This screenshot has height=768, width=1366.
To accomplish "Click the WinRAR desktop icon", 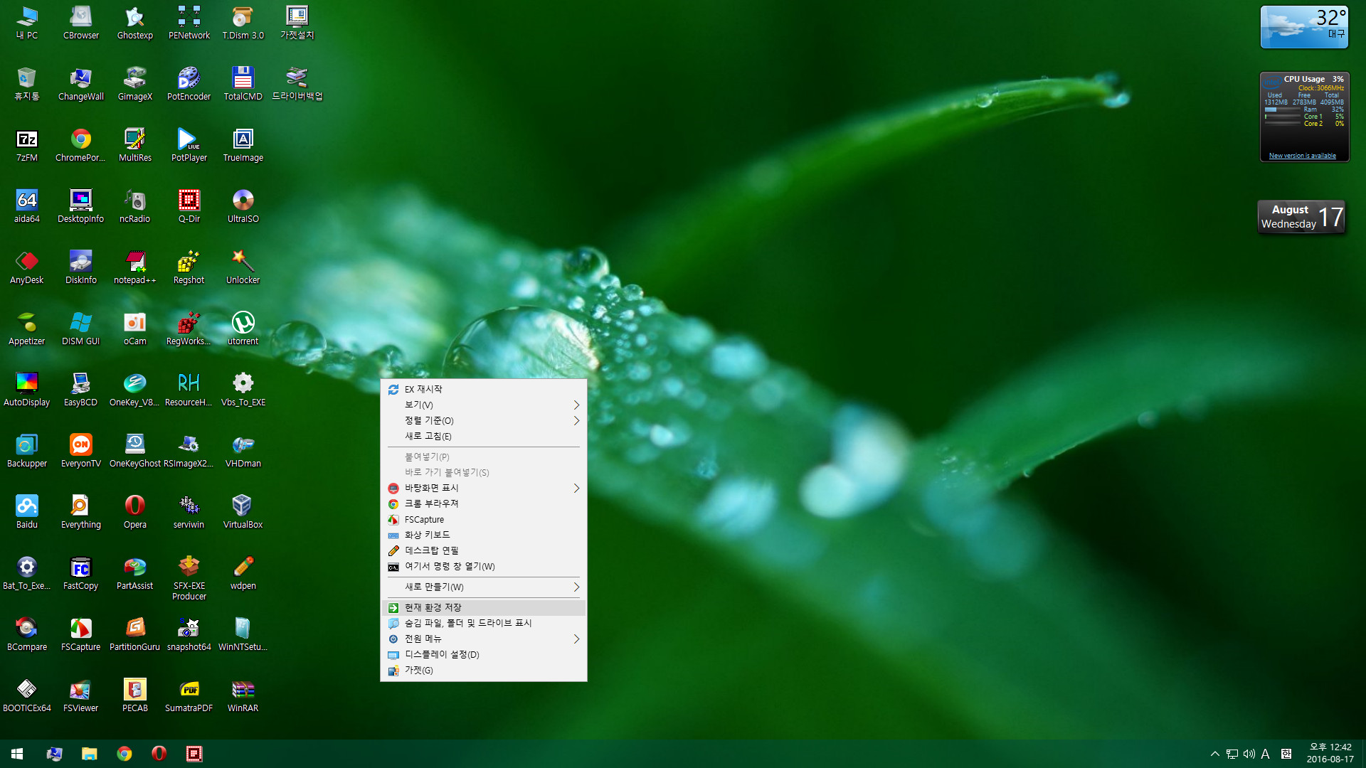I will click(243, 695).
